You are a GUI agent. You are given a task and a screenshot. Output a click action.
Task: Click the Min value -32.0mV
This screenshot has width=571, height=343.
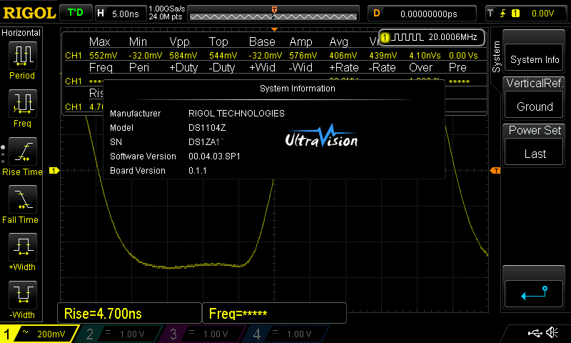click(146, 56)
